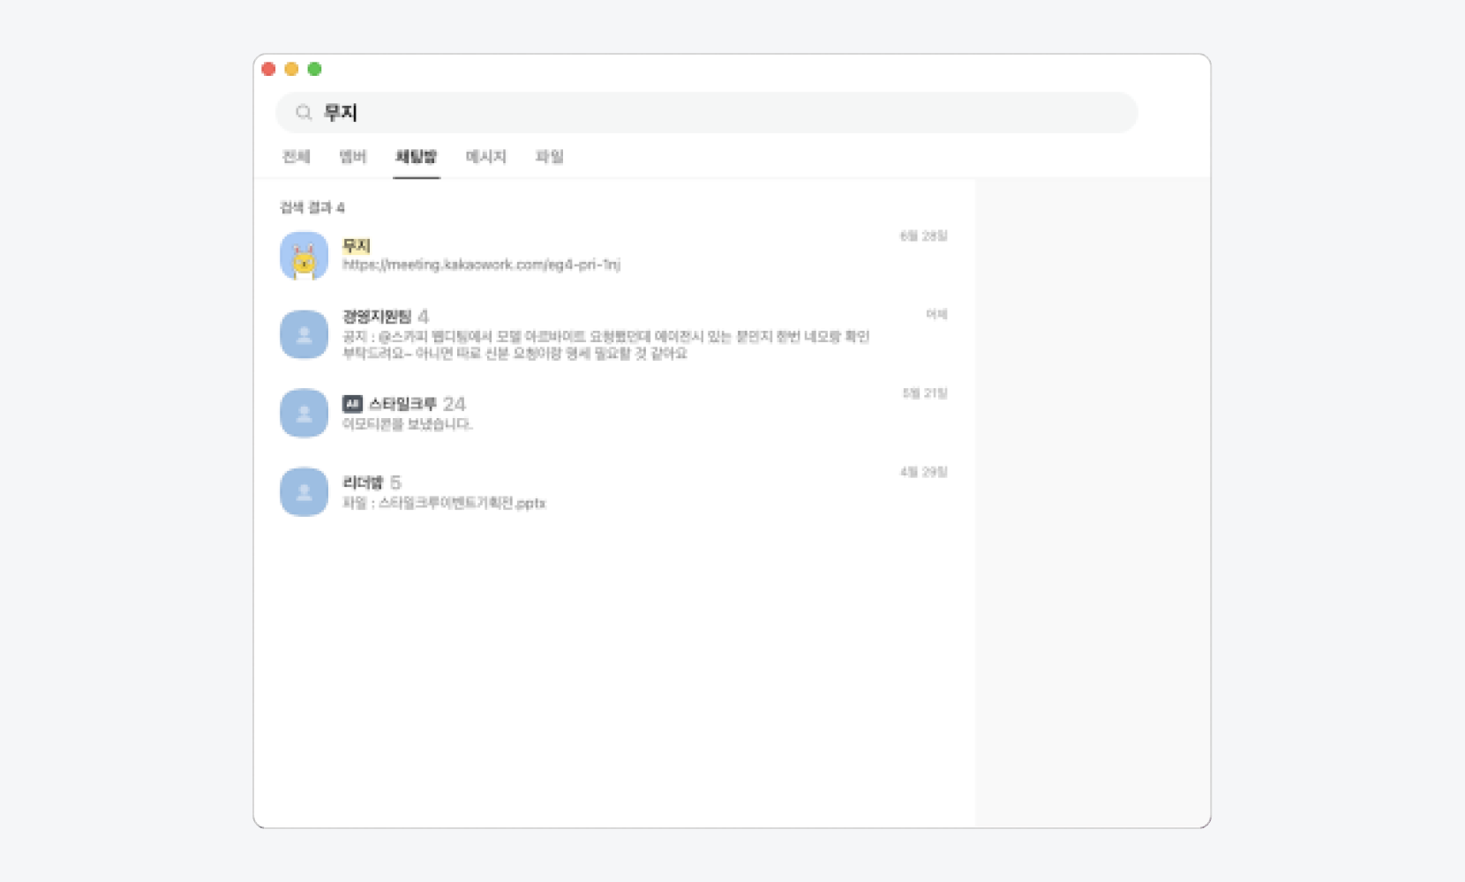
Task: Click the search field containing 무지
Action: 706,113
